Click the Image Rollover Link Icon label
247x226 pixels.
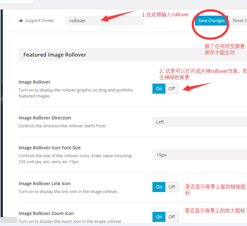coord(44,184)
